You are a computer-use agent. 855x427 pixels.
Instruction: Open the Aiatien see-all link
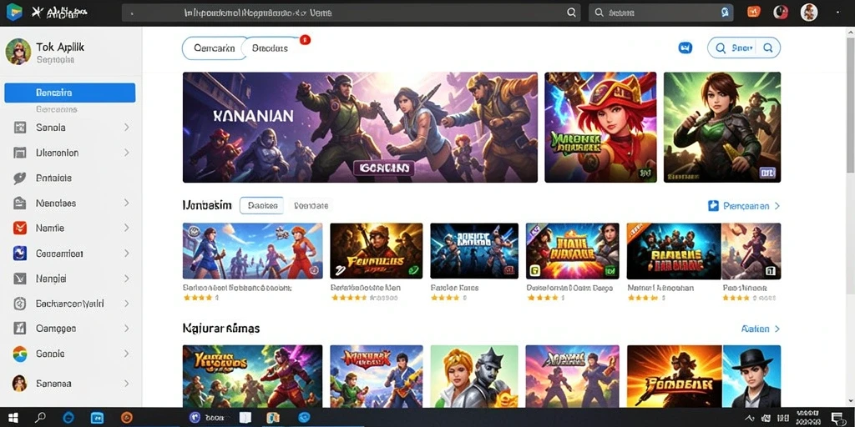[761, 329]
